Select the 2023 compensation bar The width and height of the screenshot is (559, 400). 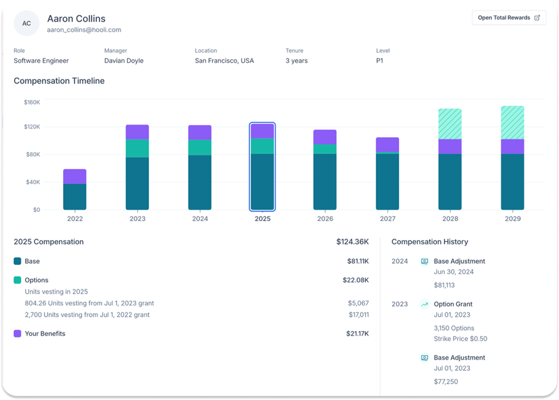tap(137, 167)
